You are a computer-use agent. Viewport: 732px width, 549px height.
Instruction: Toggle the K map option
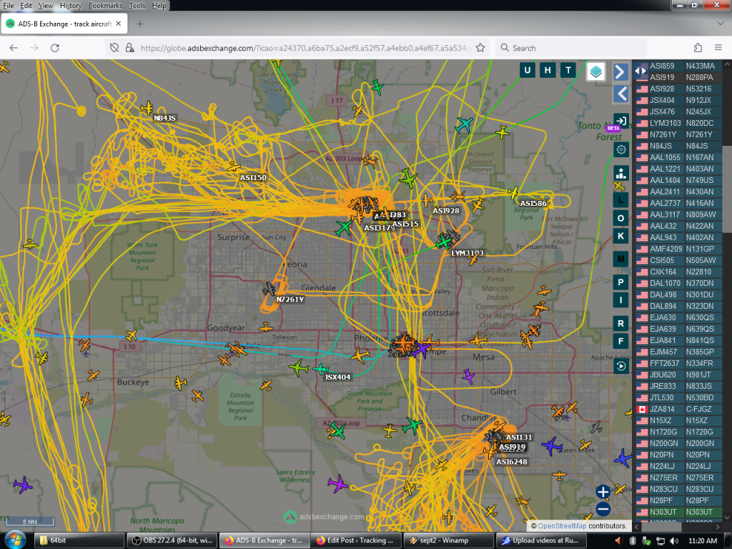point(621,236)
